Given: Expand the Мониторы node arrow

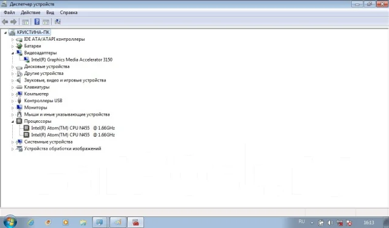Looking at the screenshot, I should pos(12,108).
